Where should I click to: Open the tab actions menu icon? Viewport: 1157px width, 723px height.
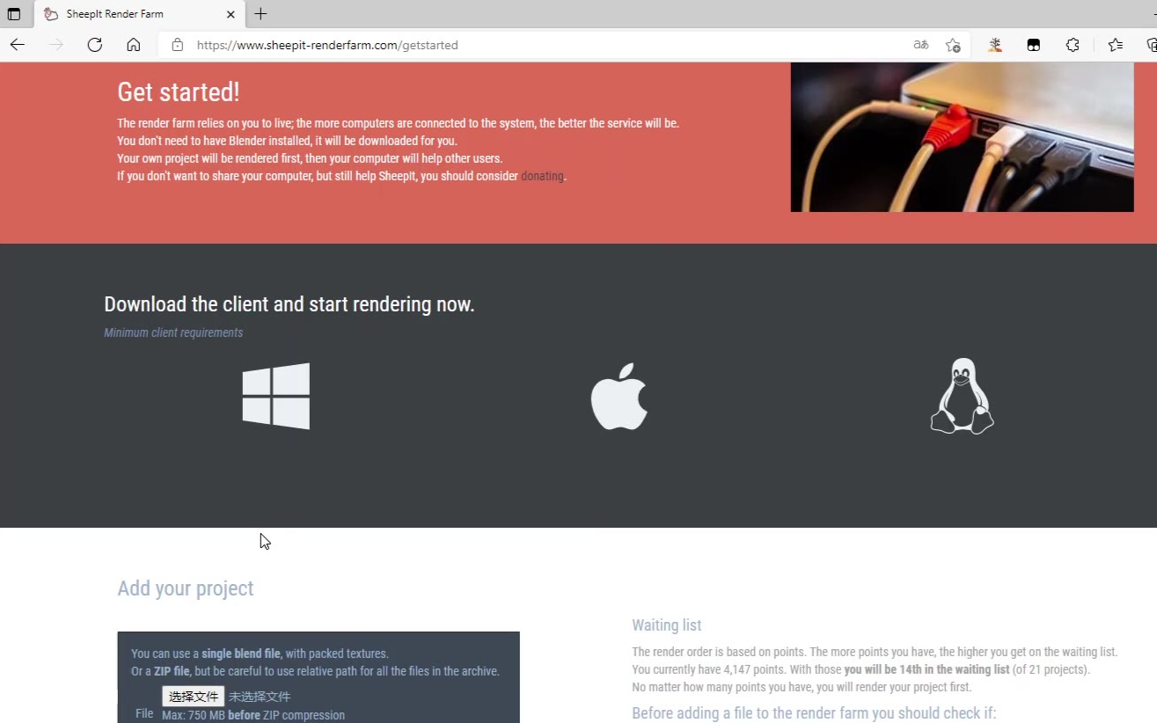tap(14, 14)
